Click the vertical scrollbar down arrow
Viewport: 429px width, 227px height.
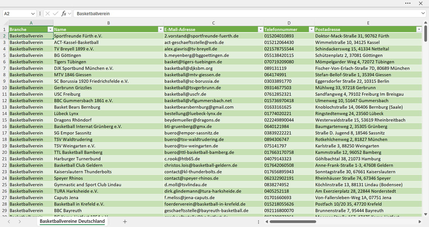pyautogui.click(x=426, y=214)
